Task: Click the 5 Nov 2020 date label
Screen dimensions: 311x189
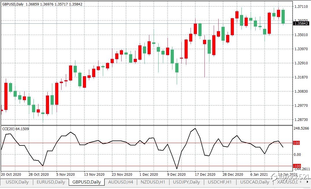Action: point(66,174)
